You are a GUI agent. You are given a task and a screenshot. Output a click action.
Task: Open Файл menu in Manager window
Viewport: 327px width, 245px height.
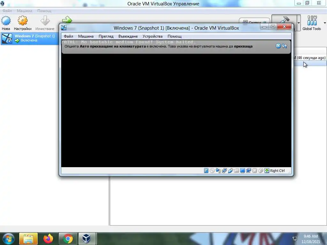pos(7,11)
